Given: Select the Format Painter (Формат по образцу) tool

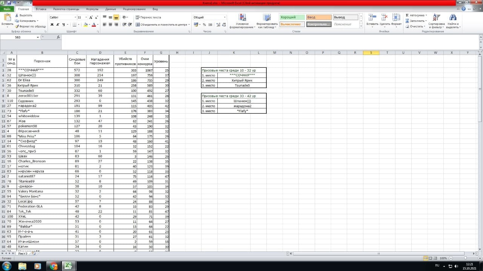Looking at the screenshot, I should pos(30,26).
